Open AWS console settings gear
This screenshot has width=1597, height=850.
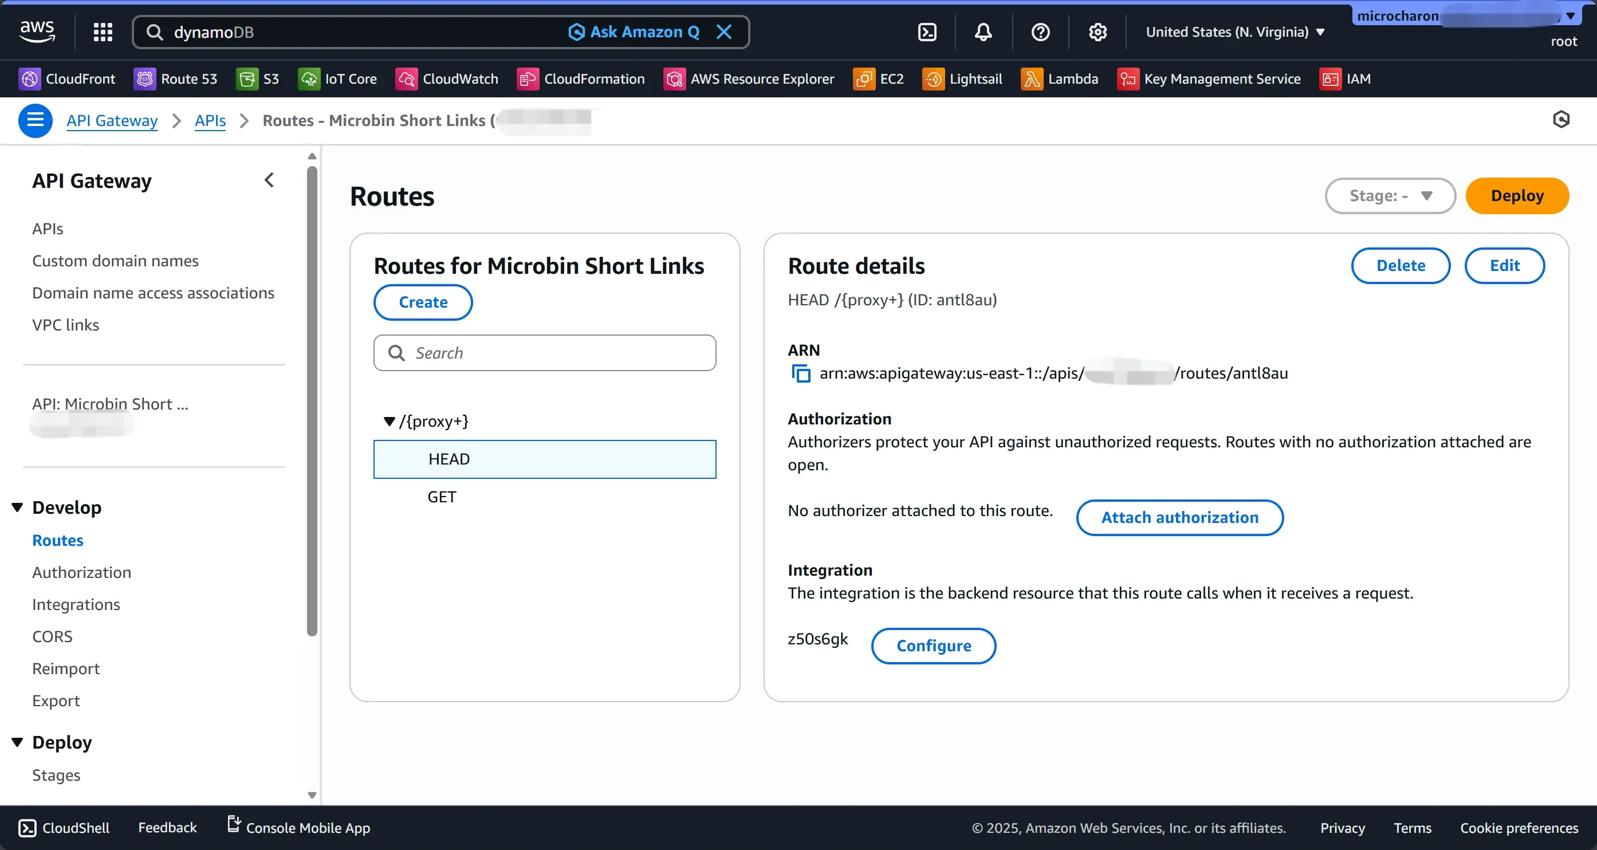coord(1097,32)
